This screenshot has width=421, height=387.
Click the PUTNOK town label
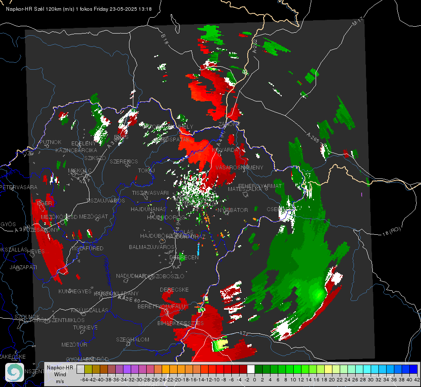50,142
